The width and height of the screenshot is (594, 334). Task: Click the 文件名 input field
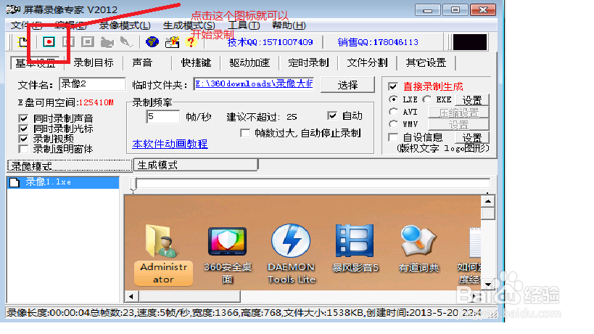tap(92, 83)
